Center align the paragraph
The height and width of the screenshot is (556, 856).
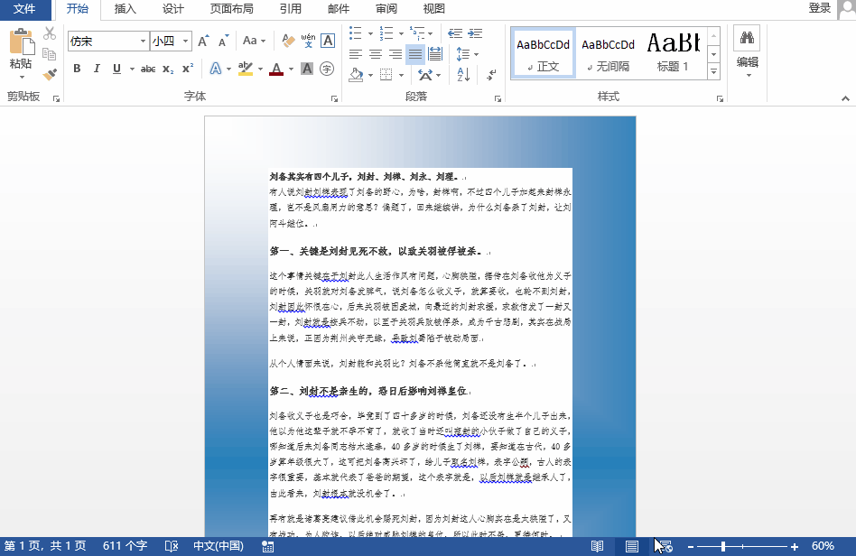pyautogui.click(x=376, y=54)
